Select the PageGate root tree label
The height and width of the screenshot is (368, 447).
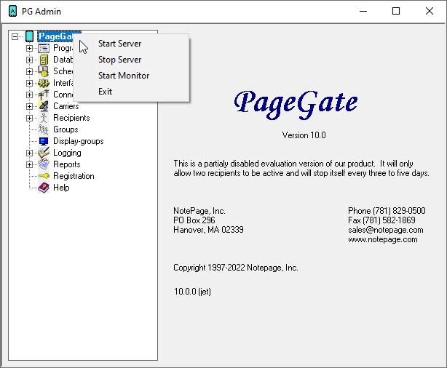55,36
